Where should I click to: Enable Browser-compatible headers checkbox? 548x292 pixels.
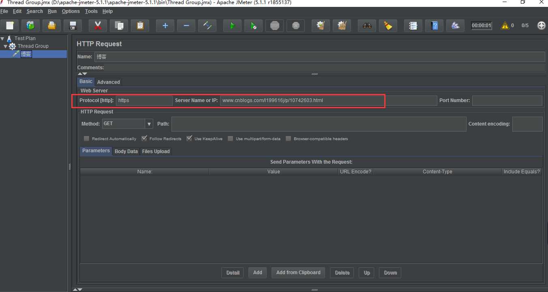288,139
